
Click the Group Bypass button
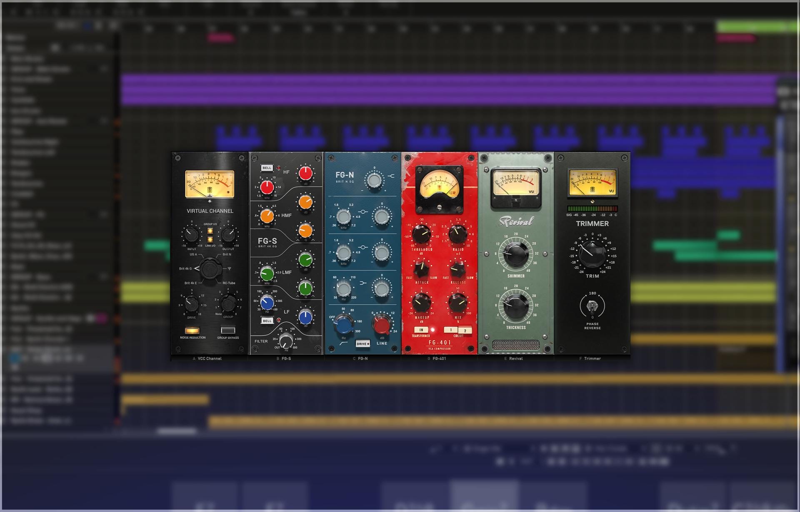[x=228, y=331]
